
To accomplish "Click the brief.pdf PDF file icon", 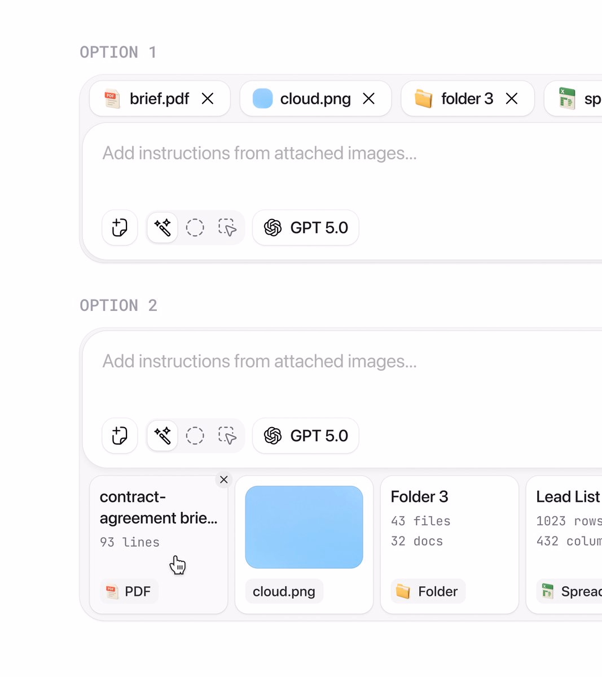I will coord(112,99).
